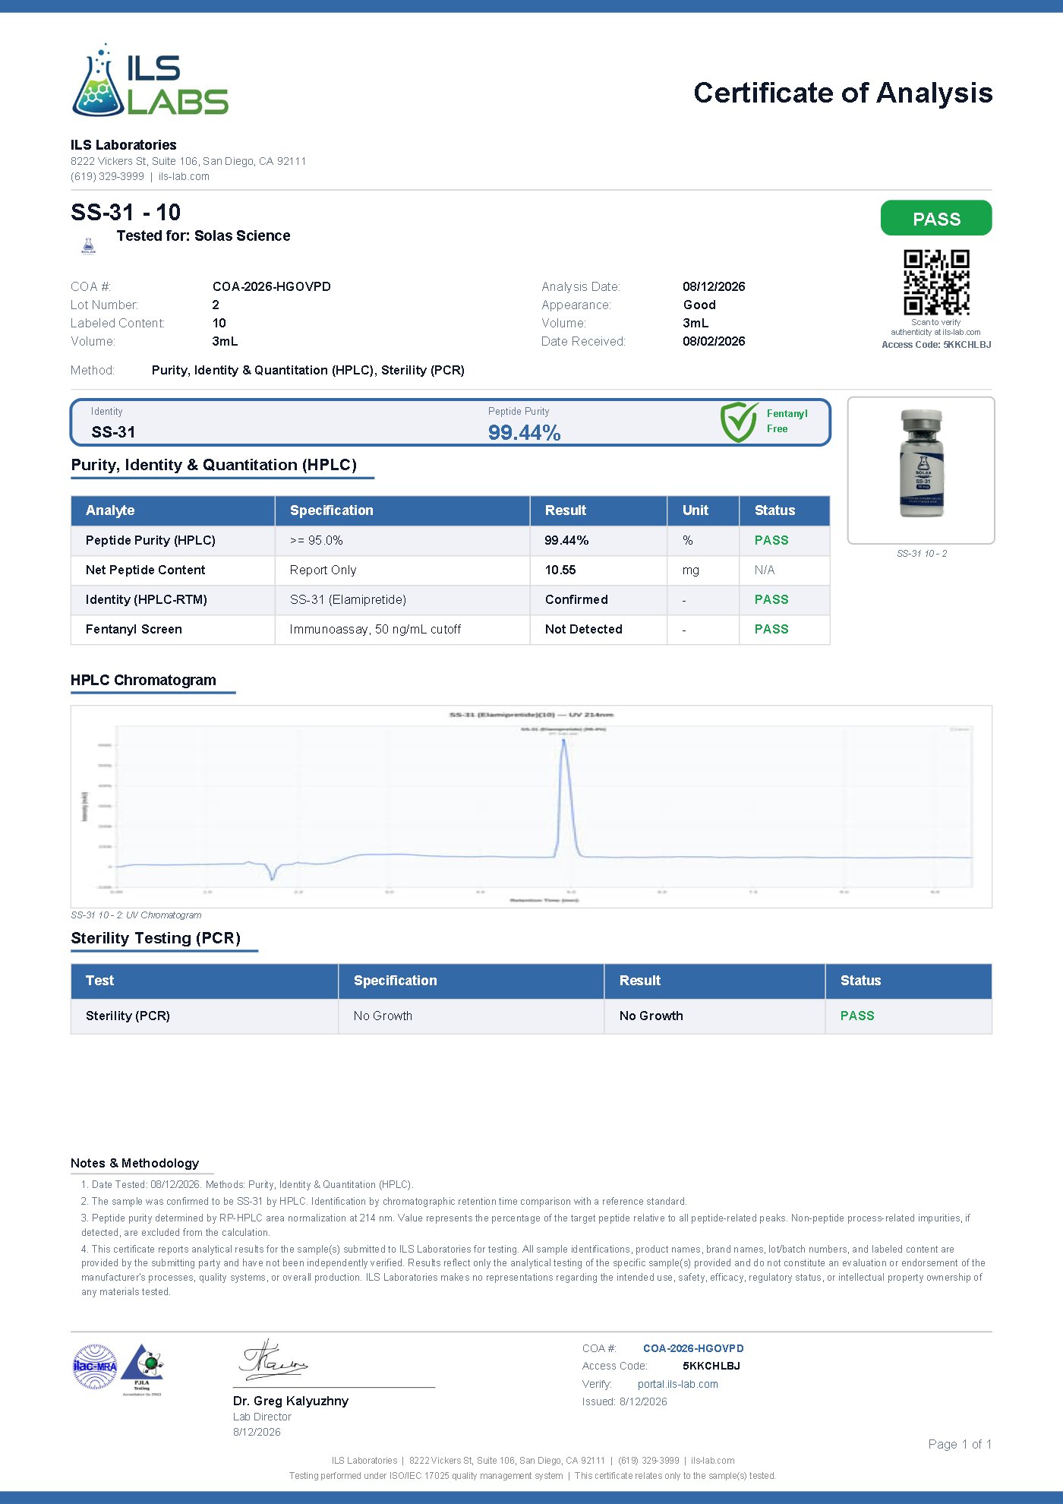Click the HPLC Chromatogram section heading
Screen dimensions: 1063x1504
coord(144,680)
